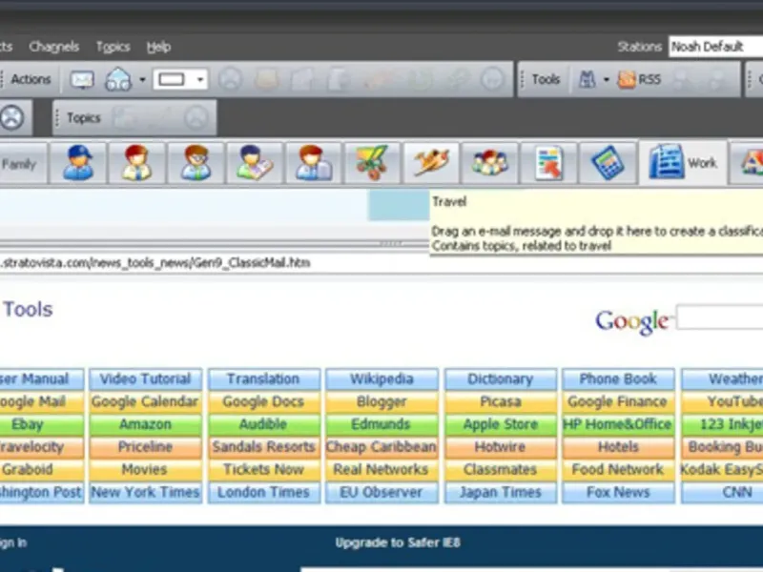
Task: Open the Topics menu
Action: click(x=113, y=47)
